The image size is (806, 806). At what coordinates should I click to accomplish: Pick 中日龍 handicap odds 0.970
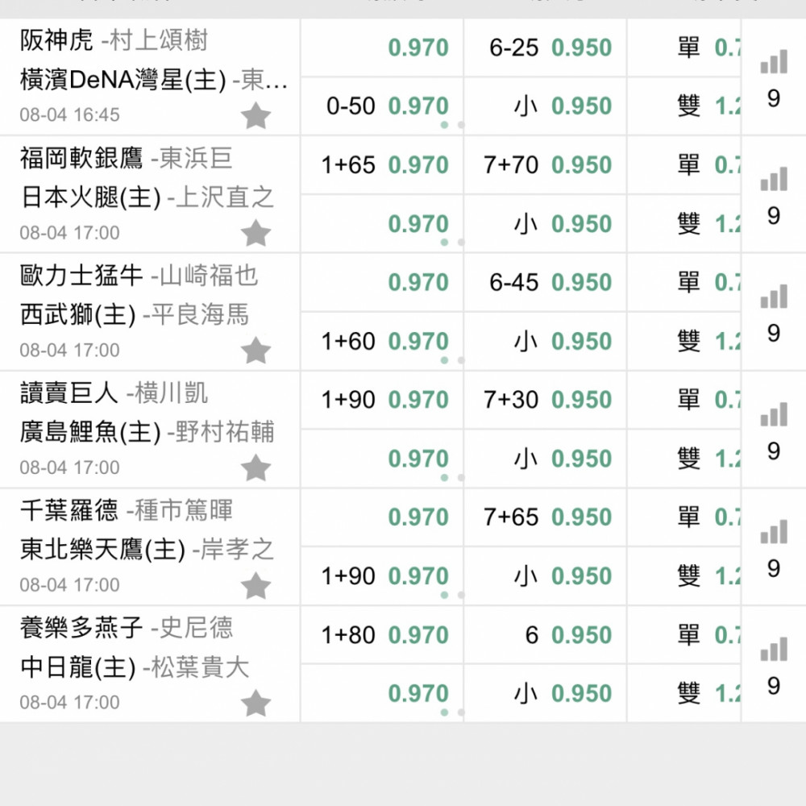pyautogui.click(x=382, y=694)
